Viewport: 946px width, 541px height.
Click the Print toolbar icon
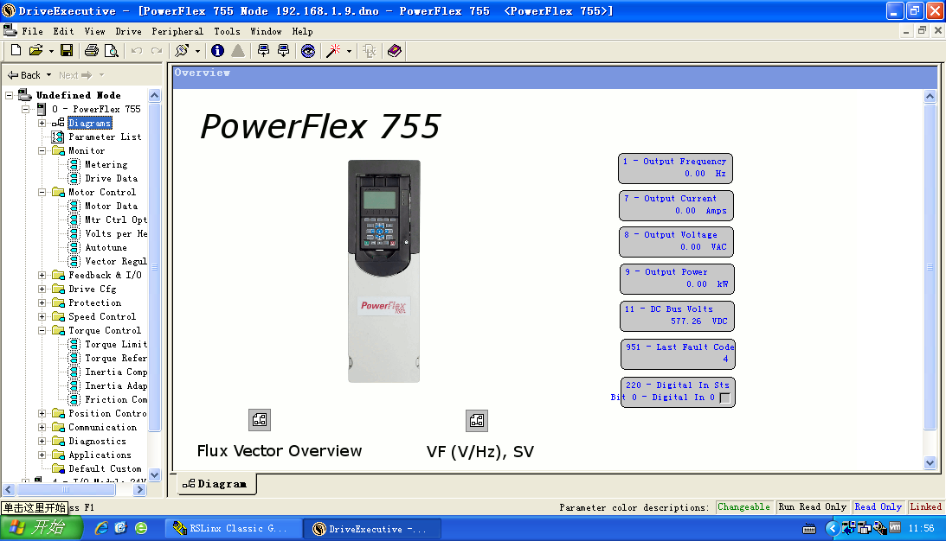click(91, 51)
